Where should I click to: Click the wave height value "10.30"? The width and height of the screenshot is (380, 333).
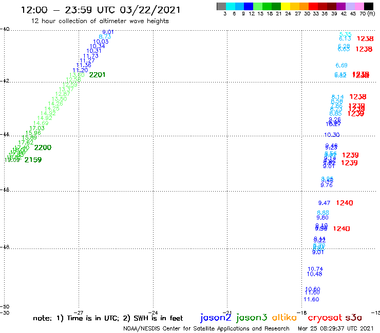pyautogui.click(x=332, y=135)
